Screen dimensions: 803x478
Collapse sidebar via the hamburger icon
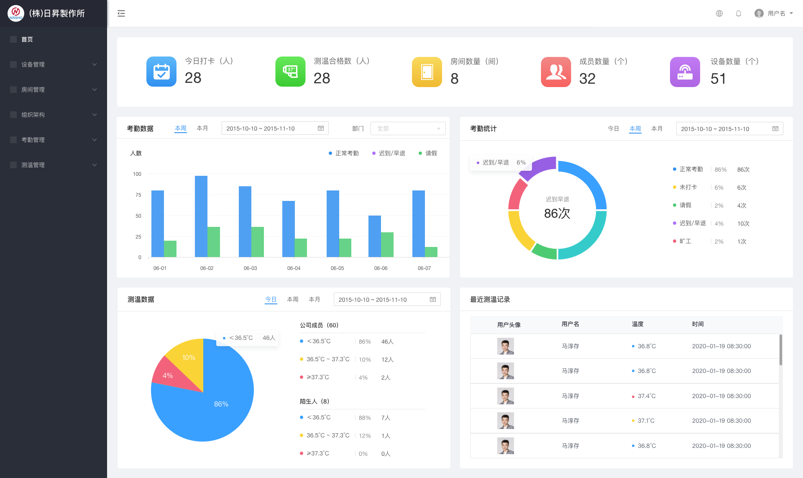pos(121,13)
